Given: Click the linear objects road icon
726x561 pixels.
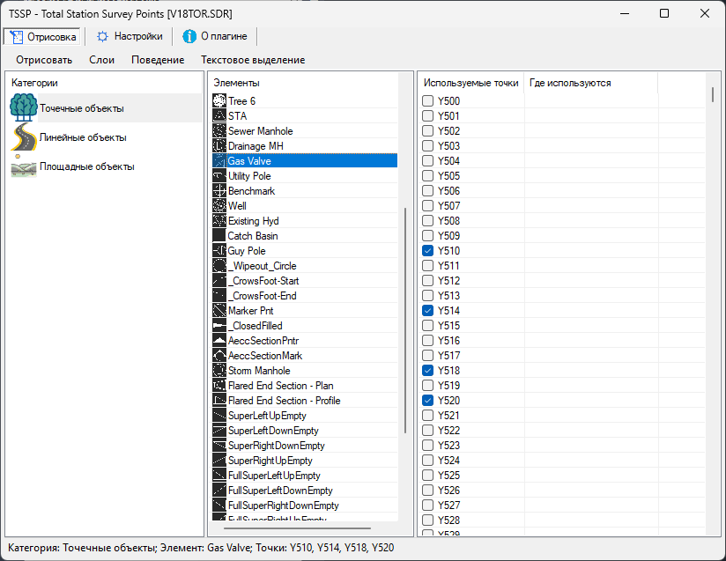Looking at the screenshot, I should tap(23, 137).
